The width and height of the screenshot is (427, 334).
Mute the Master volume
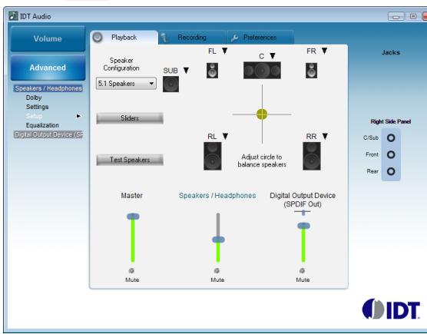131,270
